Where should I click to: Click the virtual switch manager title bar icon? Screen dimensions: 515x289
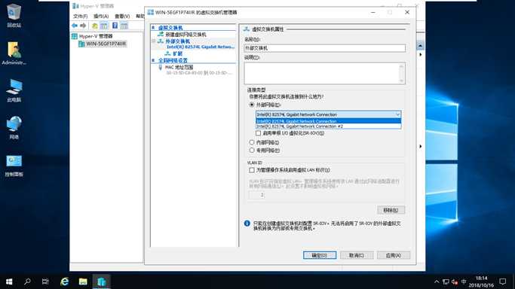(150, 12)
